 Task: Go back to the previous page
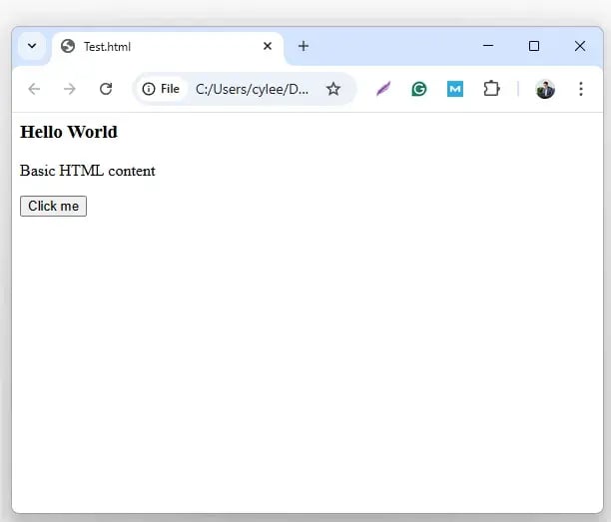[x=34, y=89]
